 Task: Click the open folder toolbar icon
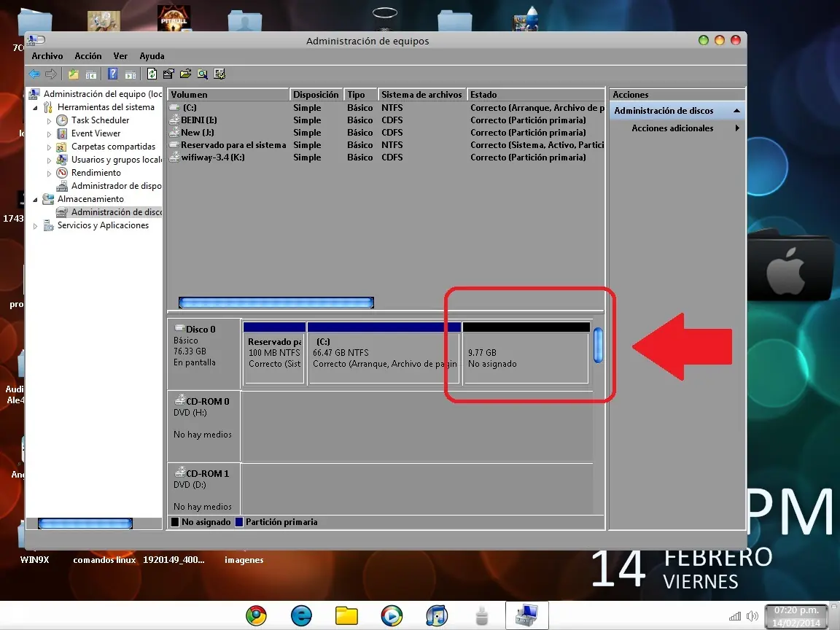185,74
